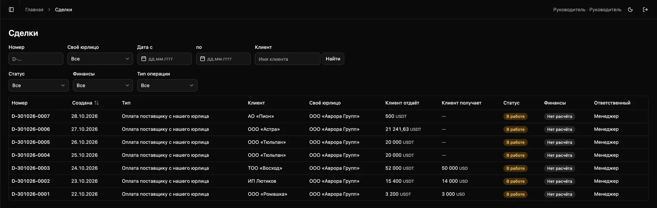The width and height of the screenshot is (657, 208).
Task: Focus the Имя клиента input field
Action: coord(288,59)
